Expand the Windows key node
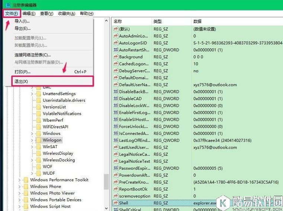283x211 pixels. (x=32, y=134)
